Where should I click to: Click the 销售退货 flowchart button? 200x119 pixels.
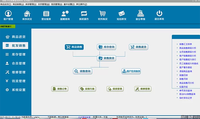coord(139,47)
